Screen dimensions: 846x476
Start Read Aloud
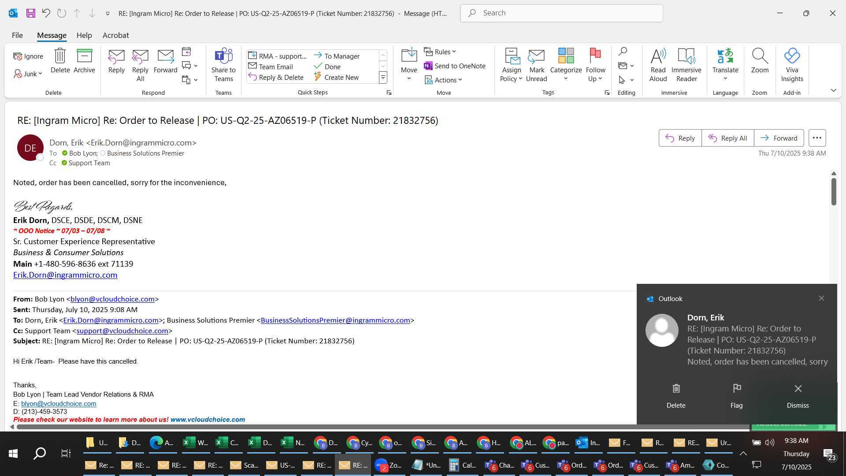coord(658,65)
